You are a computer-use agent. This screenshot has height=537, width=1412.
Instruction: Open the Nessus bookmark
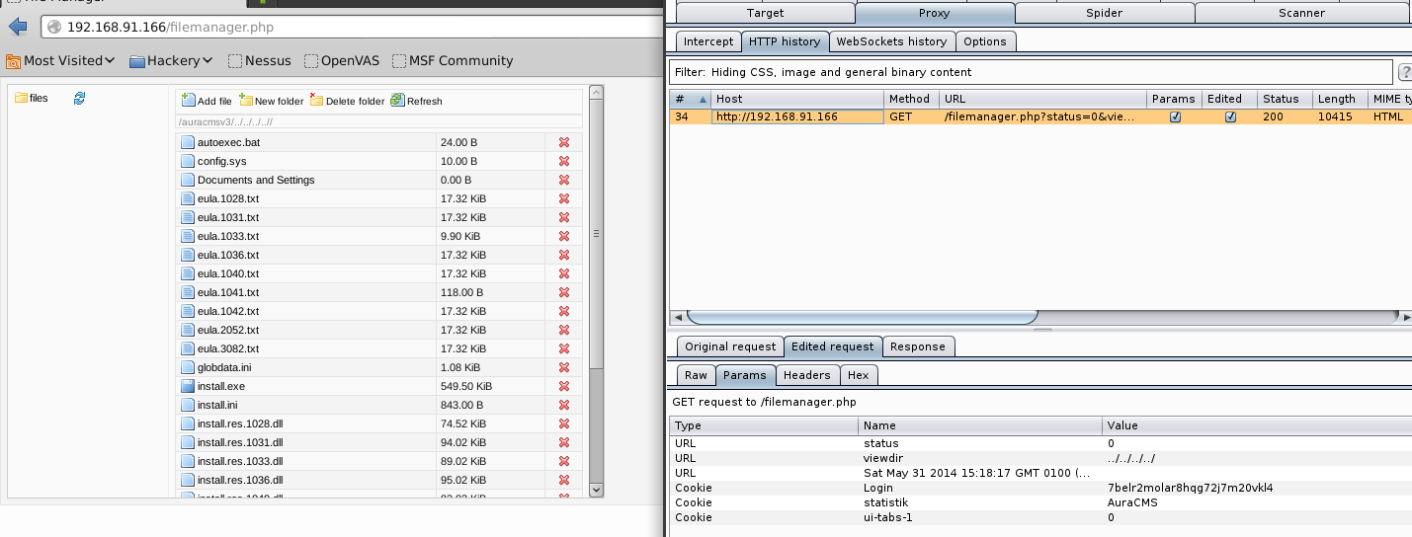click(x=260, y=60)
